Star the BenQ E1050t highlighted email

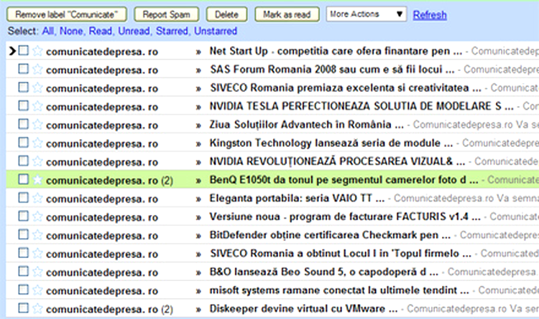point(37,180)
